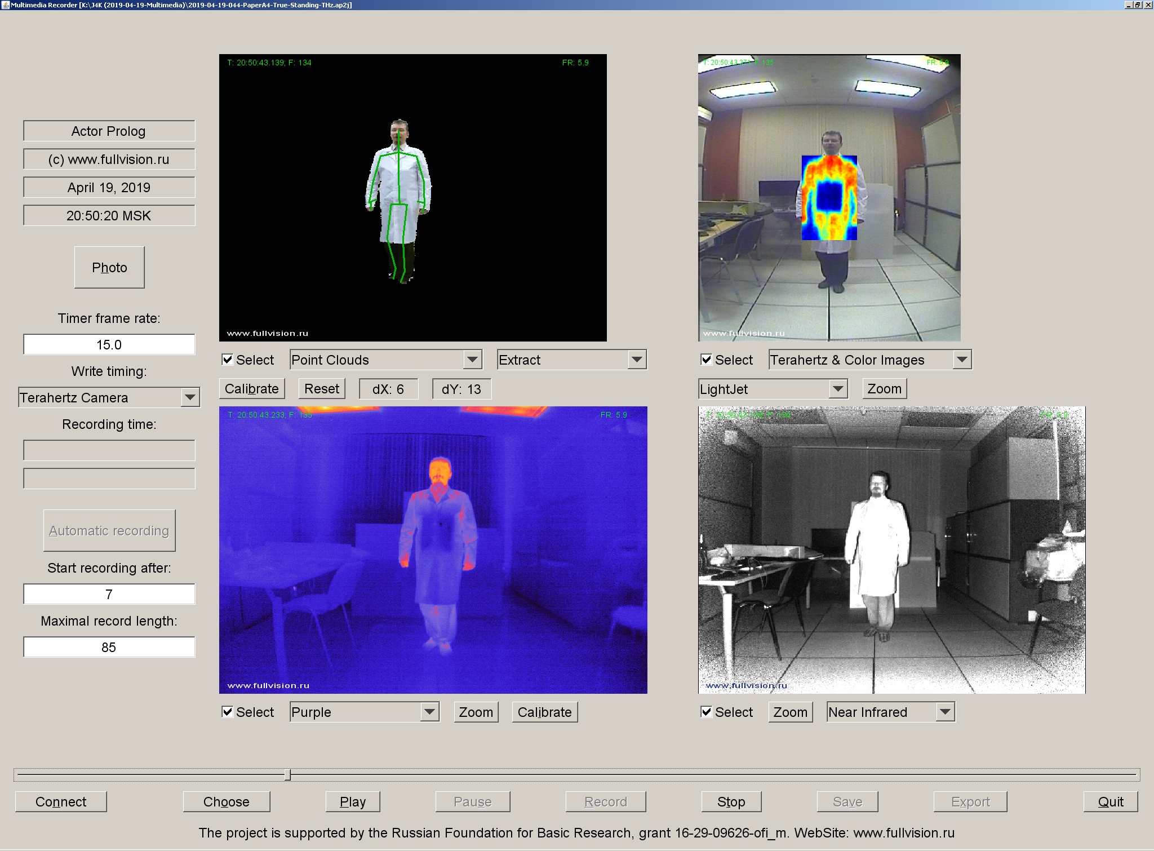
Task: Choose a multimedia file with Choose
Action: [x=227, y=801]
